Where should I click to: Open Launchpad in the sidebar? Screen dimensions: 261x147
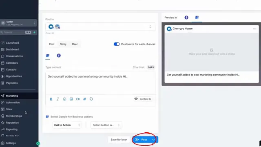coord(12,42)
